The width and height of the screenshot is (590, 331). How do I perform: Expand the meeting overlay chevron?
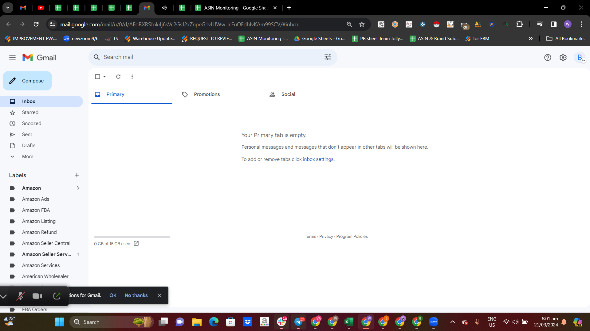pos(4,296)
